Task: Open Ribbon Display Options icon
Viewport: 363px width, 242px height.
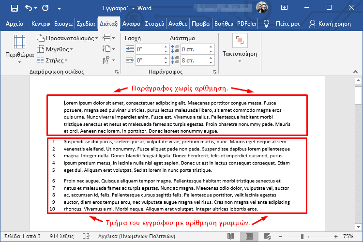Action: [x=284, y=8]
